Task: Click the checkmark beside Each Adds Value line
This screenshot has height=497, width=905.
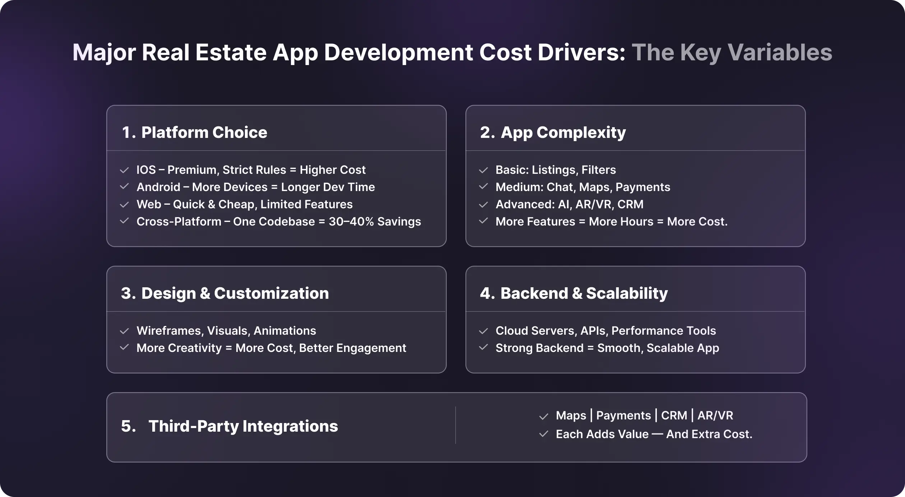Action: point(543,434)
